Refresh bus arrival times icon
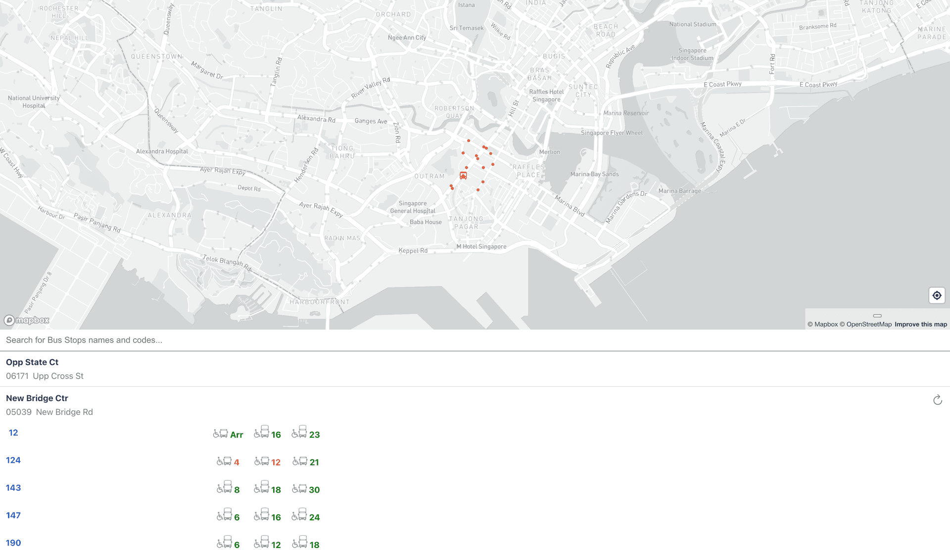This screenshot has height=550, width=950. coord(937,400)
